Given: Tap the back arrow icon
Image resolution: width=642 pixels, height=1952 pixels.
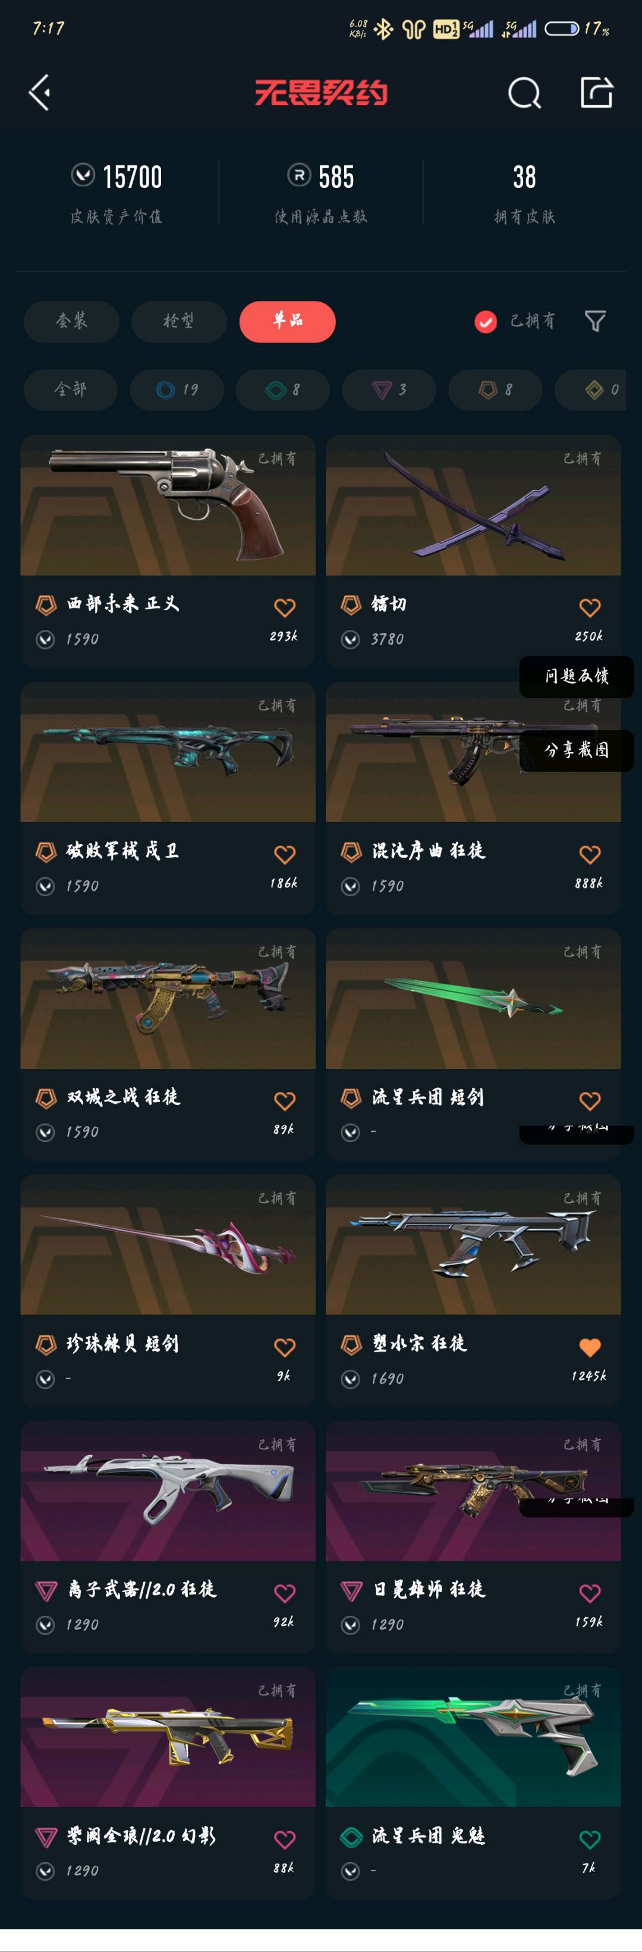Looking at the screenshot, I should pos(39,92).
